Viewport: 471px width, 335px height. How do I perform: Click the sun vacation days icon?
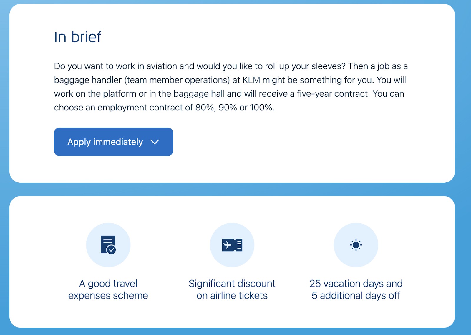point(356,245)
